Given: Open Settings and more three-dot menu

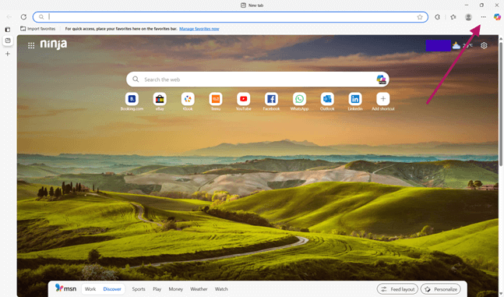Looking at the screenshot, I should tap(484, 17).
